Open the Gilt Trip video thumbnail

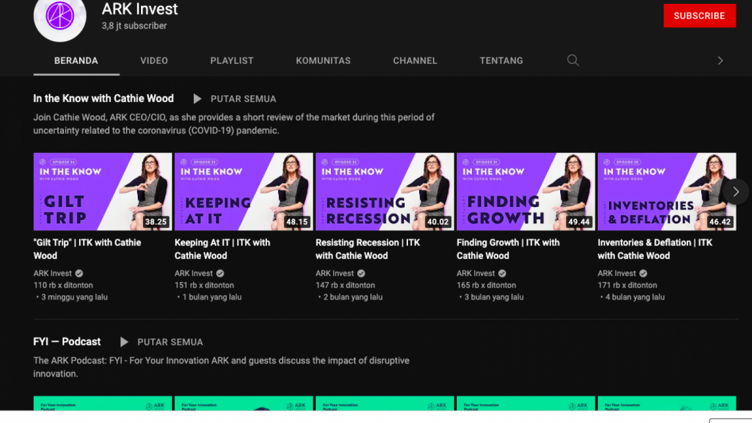102,192
